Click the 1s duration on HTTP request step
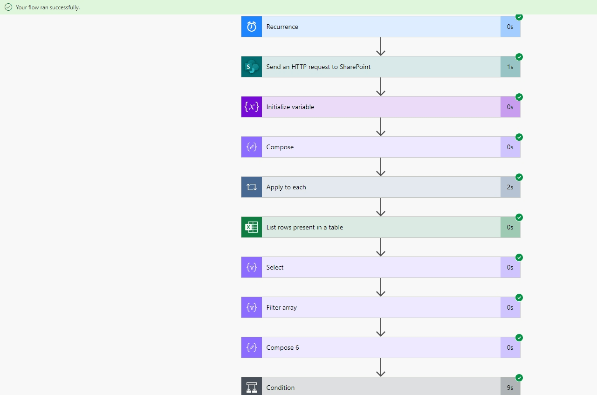 [x=510, y=67]
